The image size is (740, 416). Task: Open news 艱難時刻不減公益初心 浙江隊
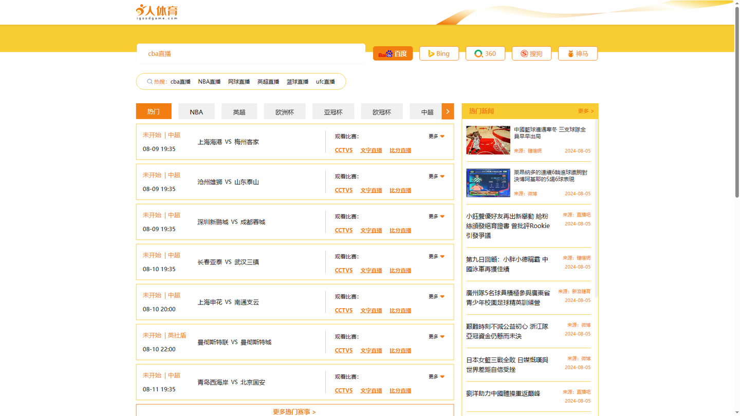(507, 331)
